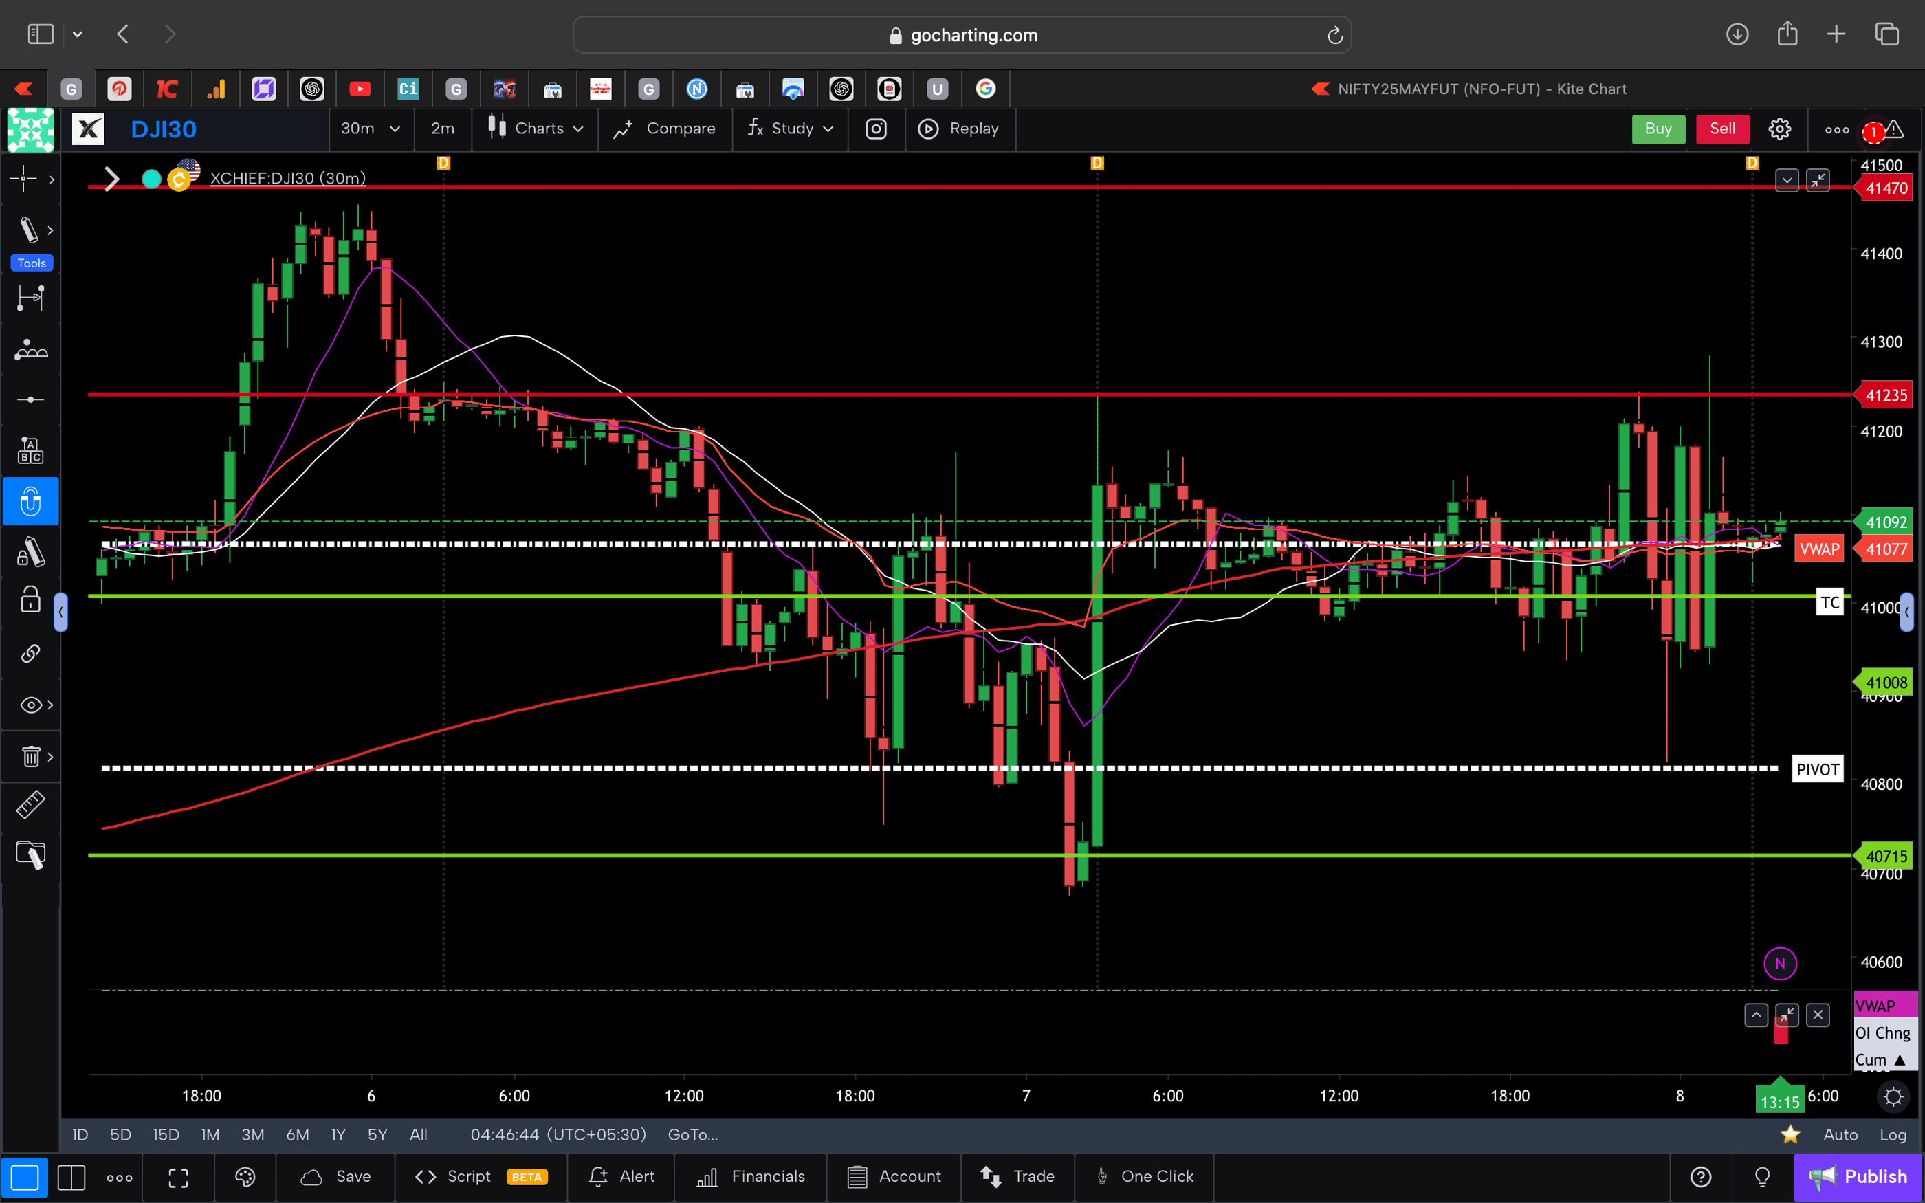Screen dimensions: 1925x1203
Task: Toggle the magnet snap tool
Action: [x=30, y=501]
